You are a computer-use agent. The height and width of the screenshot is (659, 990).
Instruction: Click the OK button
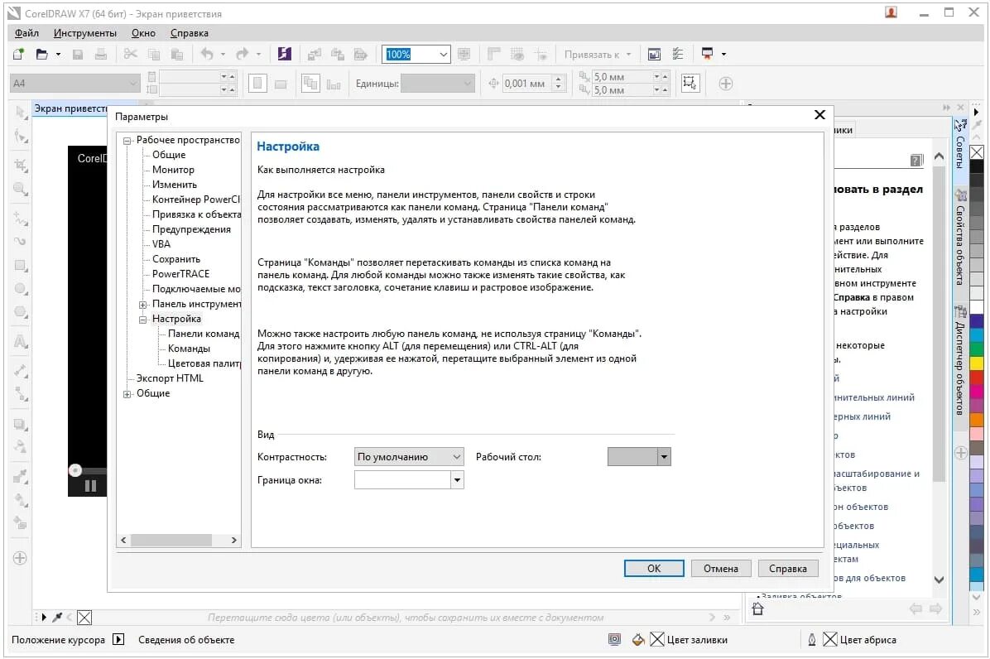(x=653, y=568)
